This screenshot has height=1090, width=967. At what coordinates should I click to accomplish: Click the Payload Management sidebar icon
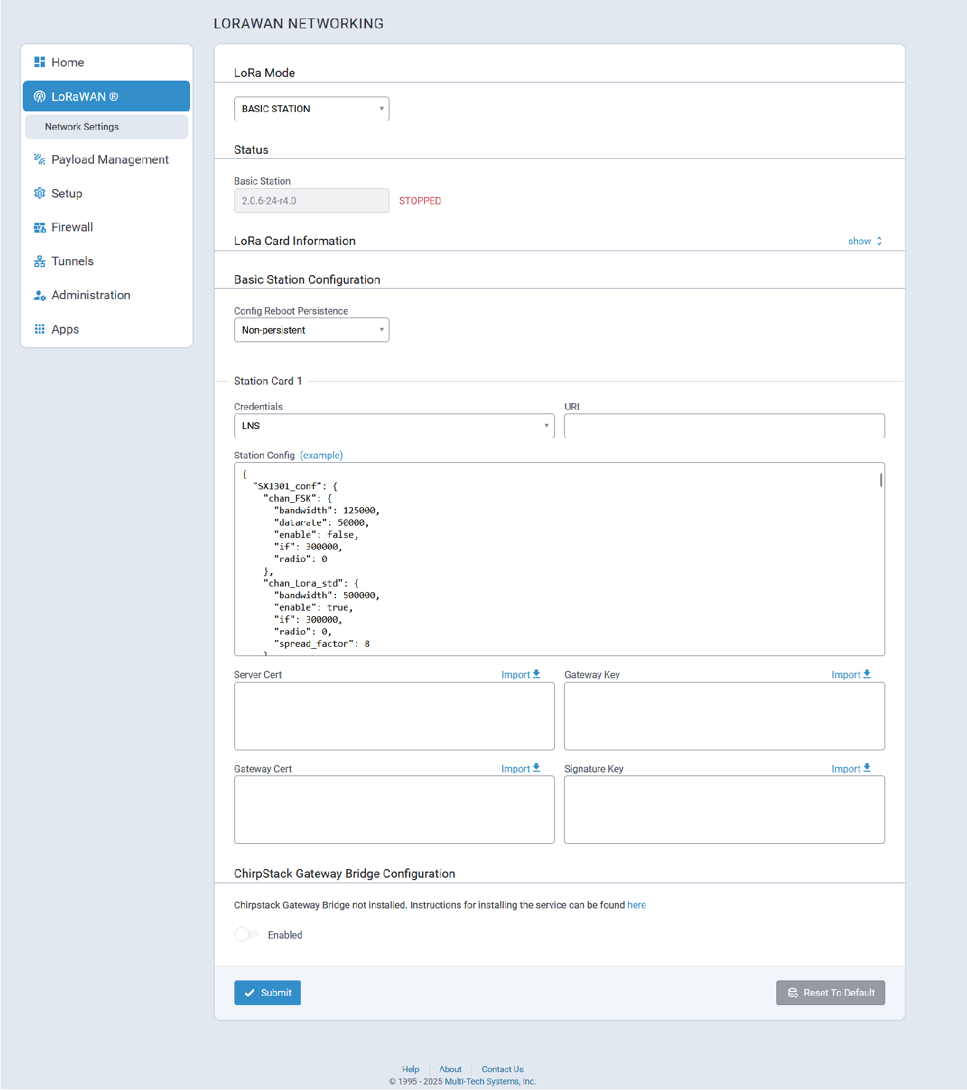(39, 159)
